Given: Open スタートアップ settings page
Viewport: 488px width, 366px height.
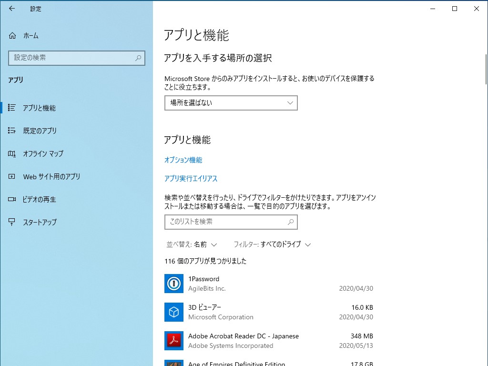Looking at the screenshot, I should click(77, 222).
